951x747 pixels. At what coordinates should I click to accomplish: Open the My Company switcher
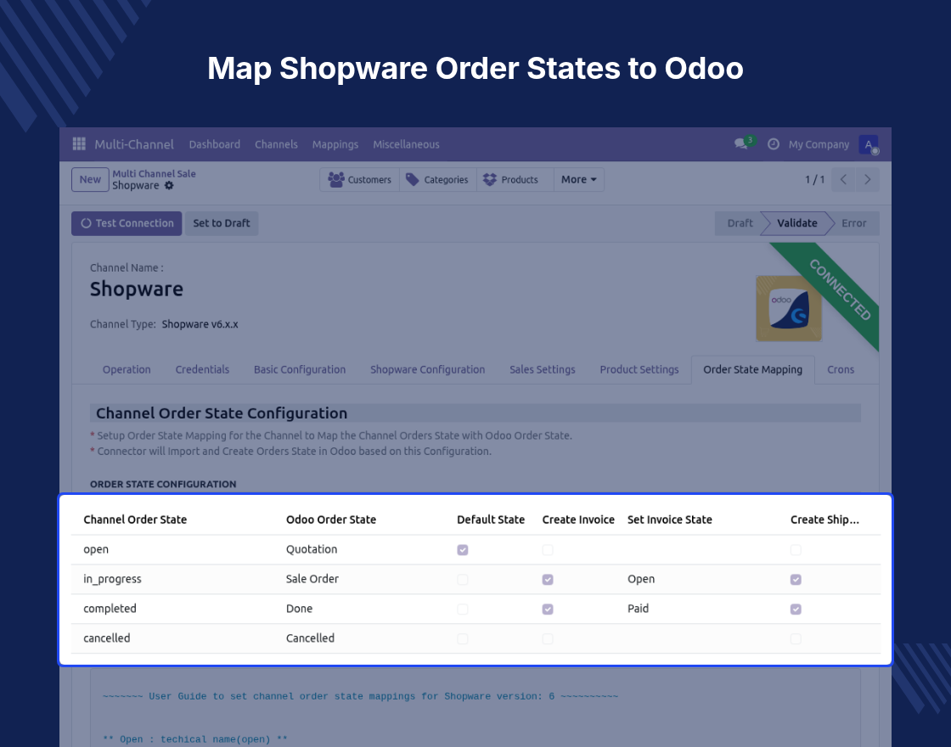click(819, 144)
